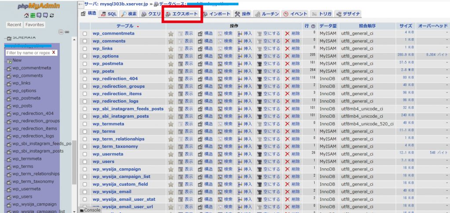Open the イベント tab
The width and height of the screenshot is (450, 213).
tap(295, 14)
